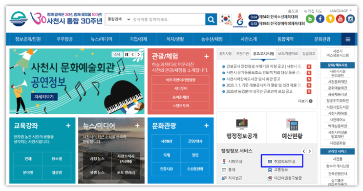Expand 뉴스/미디어 tile plus icon
The image size is (363, 191).
click(137, 126)
